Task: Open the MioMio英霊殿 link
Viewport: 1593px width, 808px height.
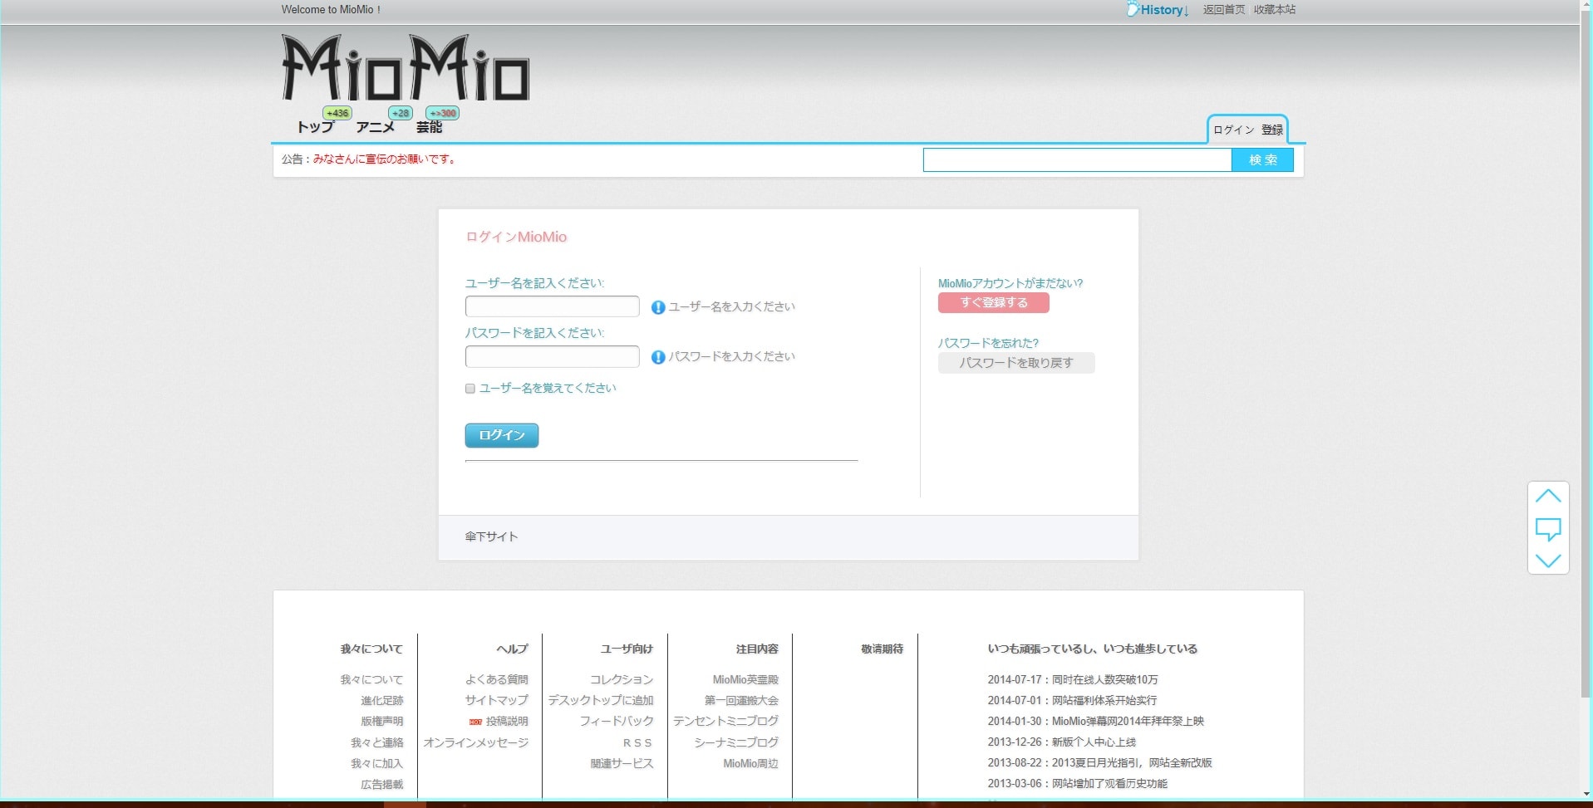Action: [745, 680]
